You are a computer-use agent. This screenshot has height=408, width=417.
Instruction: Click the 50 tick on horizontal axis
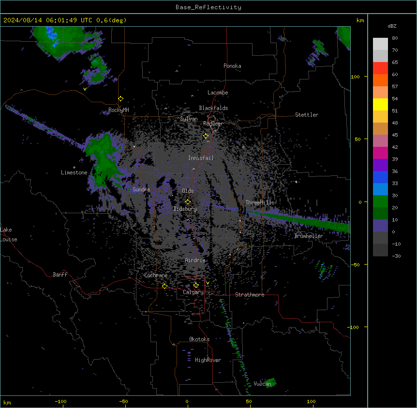coord(249,401)
